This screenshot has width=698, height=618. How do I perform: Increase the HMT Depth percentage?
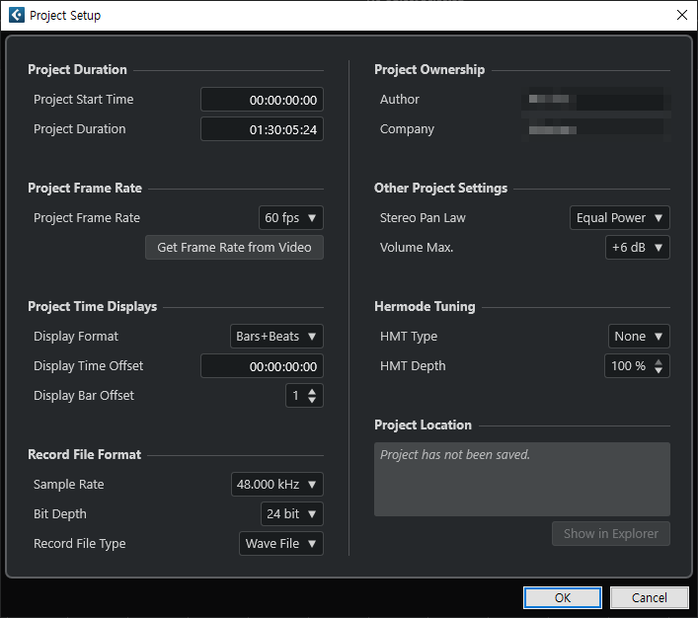(x=659, y=362)
